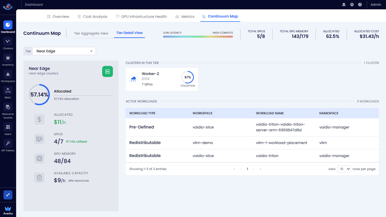Switch to the Cost Analysis tab
Screen dimensions: 386x217
[x=92, y=16]
